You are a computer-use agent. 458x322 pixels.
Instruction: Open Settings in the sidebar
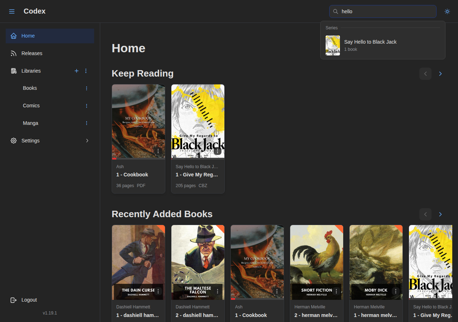pos(50,141)
